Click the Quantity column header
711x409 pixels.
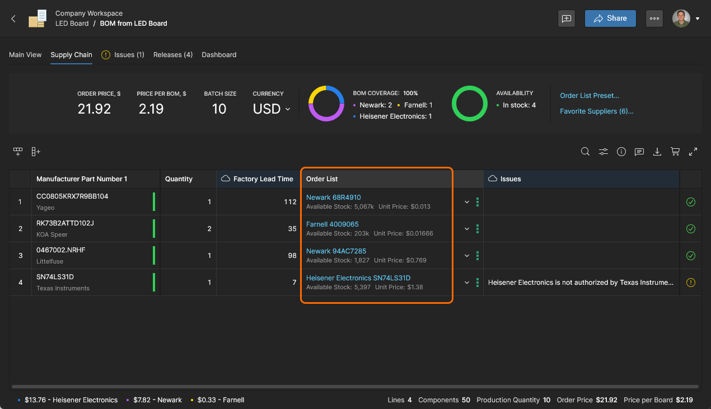pos(188,179)
